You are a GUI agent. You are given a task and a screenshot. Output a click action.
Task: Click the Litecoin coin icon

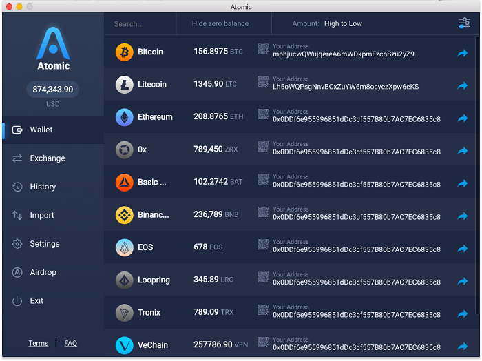tap(124, 85)
